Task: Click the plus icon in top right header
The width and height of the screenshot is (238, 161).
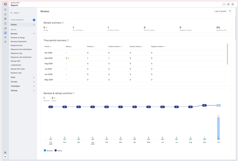Action: coord(224,4)
